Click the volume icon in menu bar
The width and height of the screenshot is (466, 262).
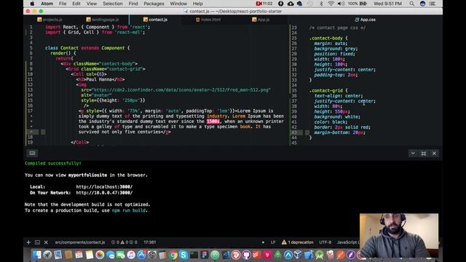point(341,4)
